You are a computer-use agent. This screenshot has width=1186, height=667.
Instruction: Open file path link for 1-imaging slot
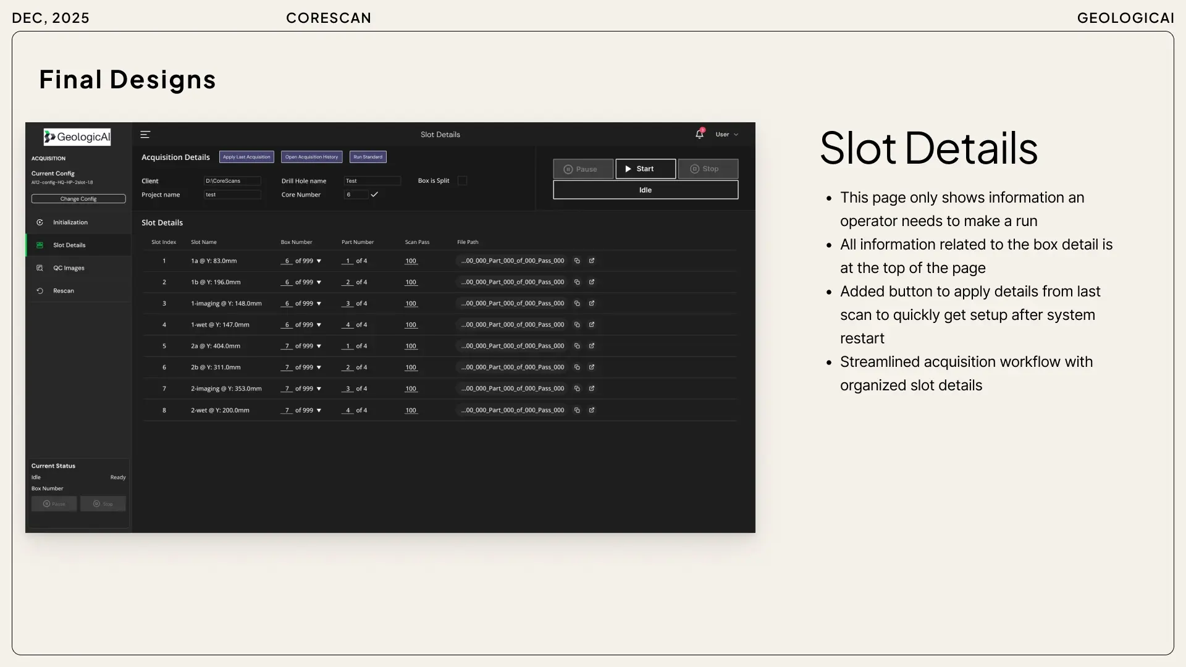tap(592, 303)
